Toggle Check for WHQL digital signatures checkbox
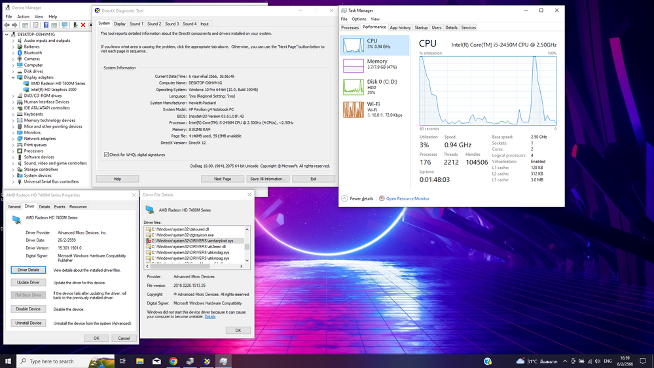This screenshot has width=654, height=368. (x=106, y=155)
